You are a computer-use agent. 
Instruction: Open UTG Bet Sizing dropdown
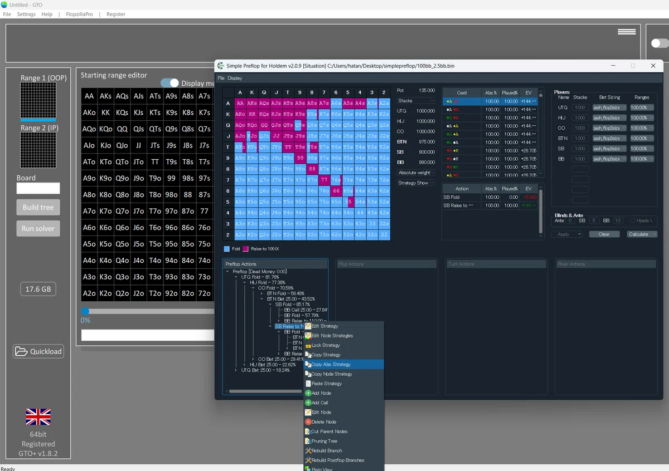[x=609, y=107]
